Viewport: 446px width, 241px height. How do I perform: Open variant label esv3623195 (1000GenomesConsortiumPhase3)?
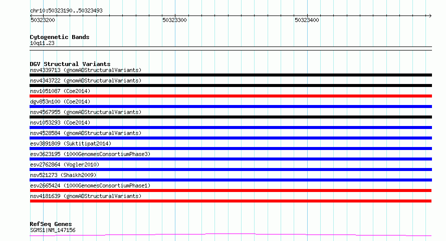(90, 154)
